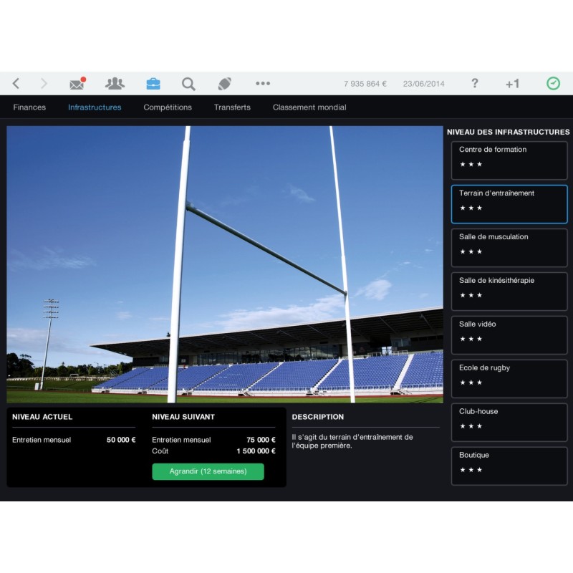Click the forward arrow navigation icon
The height and width of the screenshot is (573, 573).
click(44, 84)
